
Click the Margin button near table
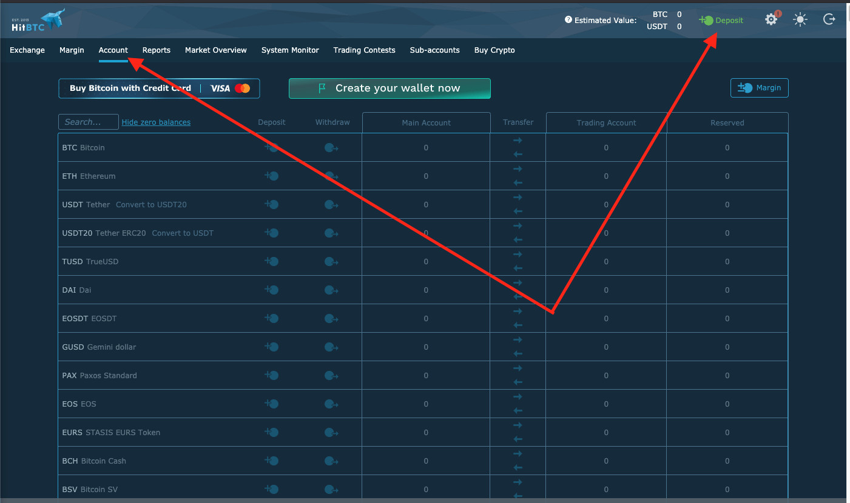click(759, 88)
